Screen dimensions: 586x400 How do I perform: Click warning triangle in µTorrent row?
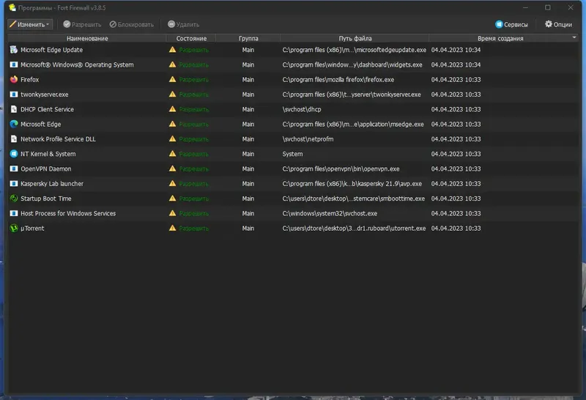pos(172,228)
